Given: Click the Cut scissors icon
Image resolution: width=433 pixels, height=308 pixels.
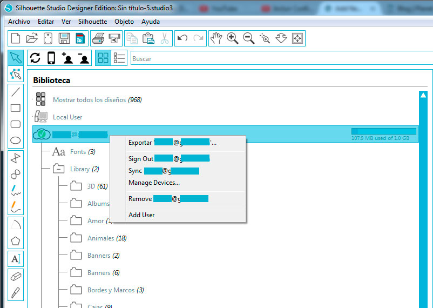Looking at the screenshot, I should (165, 38).
